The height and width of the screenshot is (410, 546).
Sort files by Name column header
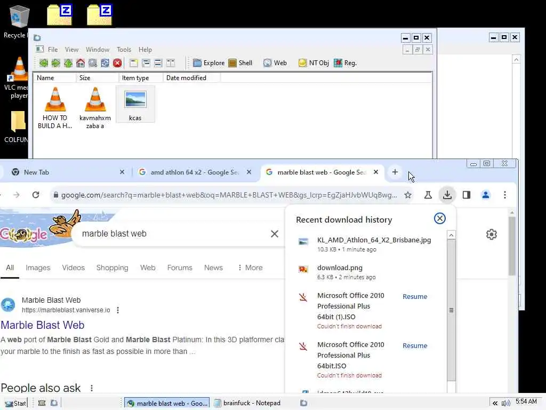coord(55,78)
